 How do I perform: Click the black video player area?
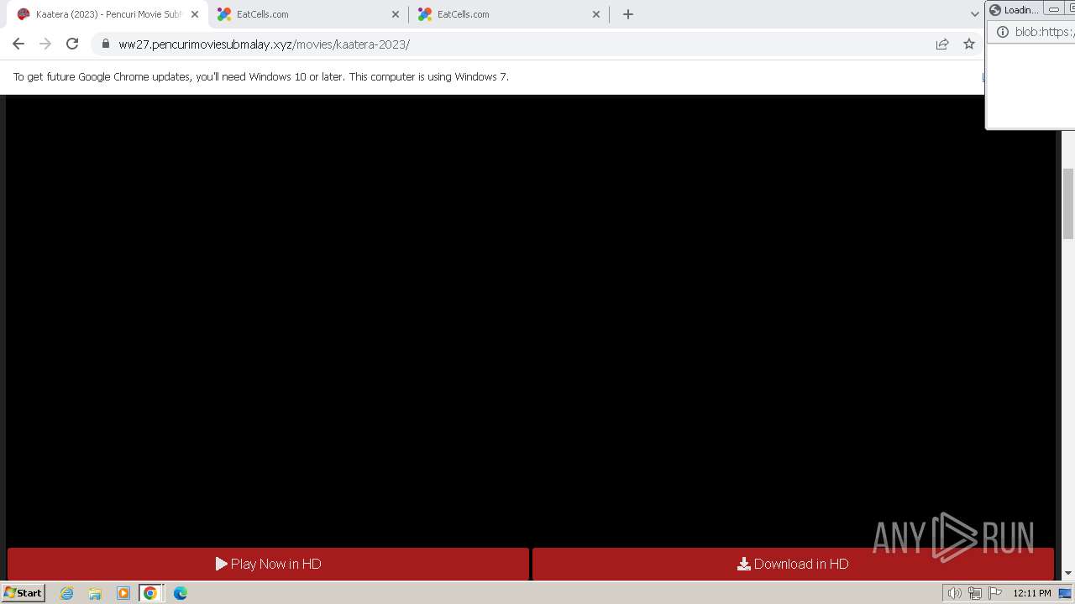tap(531, 321)
